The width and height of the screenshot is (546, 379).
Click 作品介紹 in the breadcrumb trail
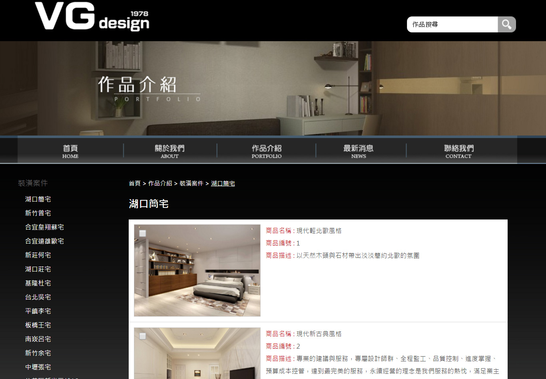tap(160, 184)
